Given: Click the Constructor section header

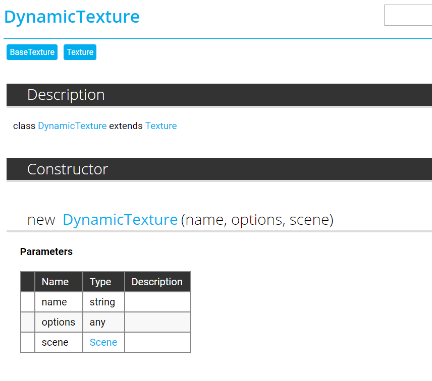Looking at the screenshot, I should (68, 169).
